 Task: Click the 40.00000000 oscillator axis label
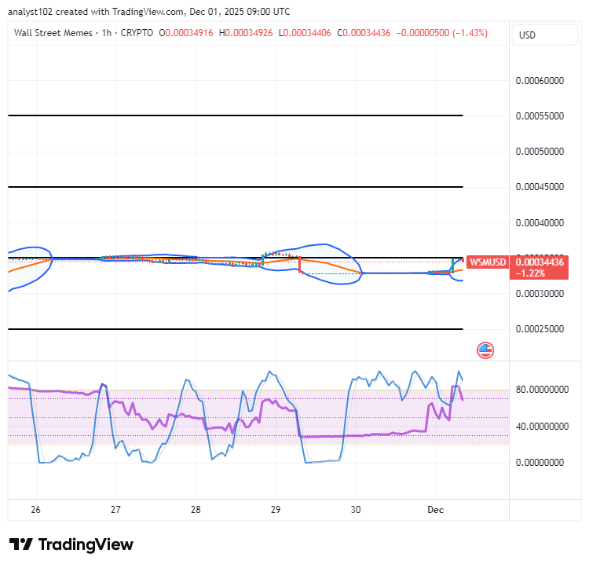(542, 426)
